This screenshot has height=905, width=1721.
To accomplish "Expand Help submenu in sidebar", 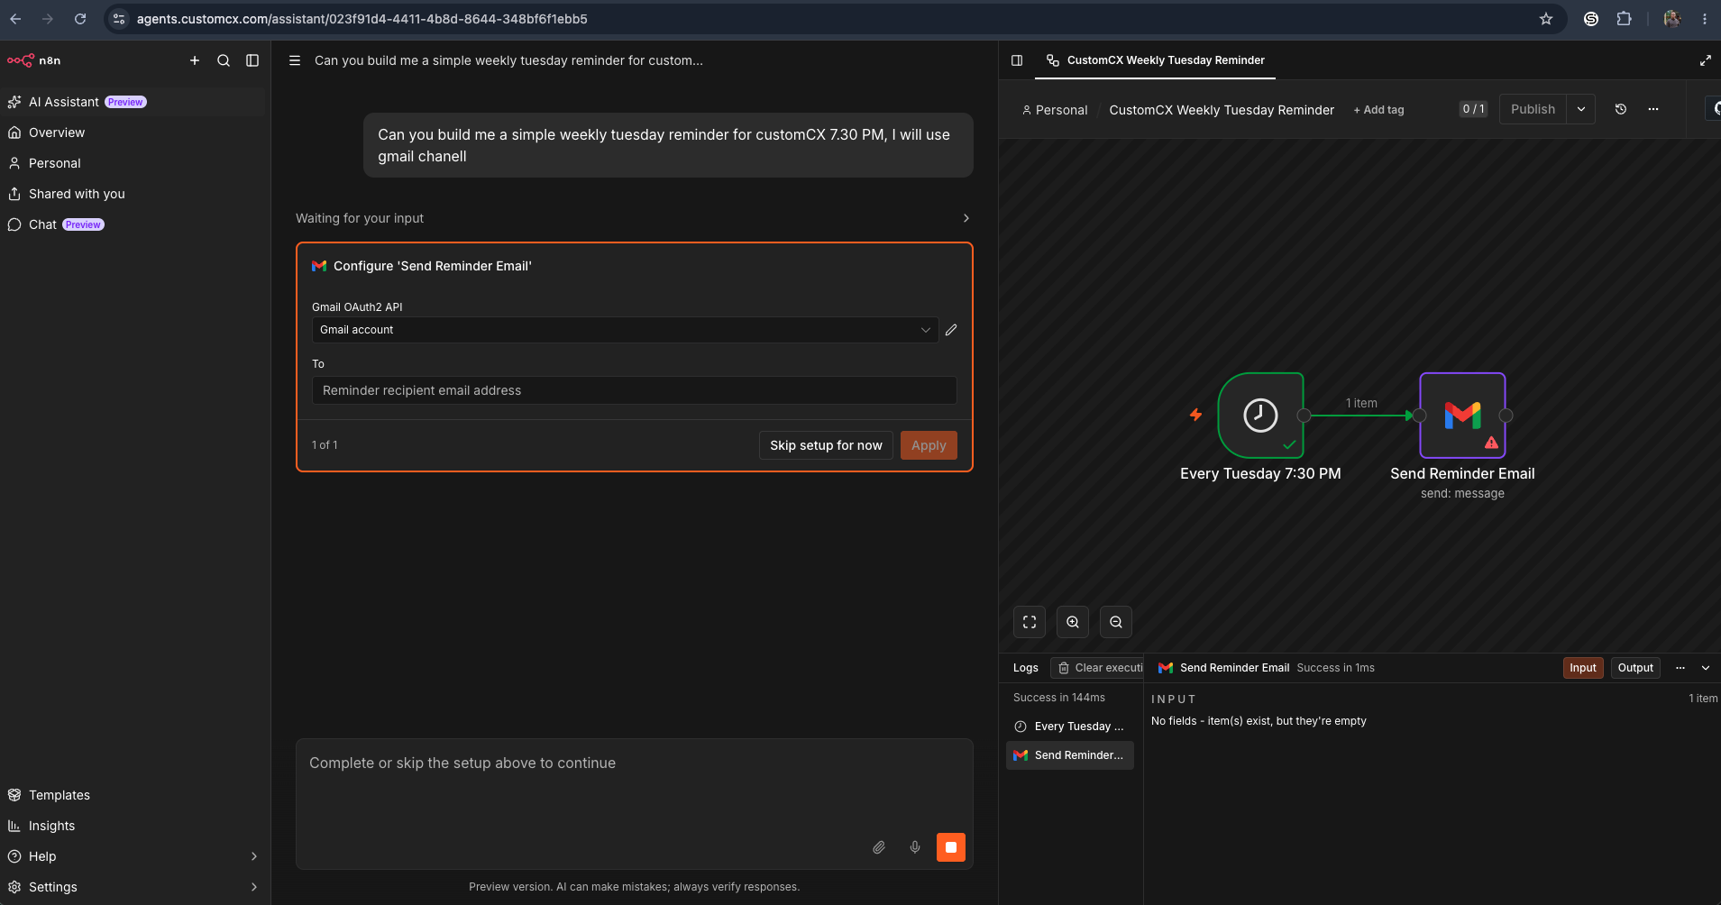I will pos(254,856).
